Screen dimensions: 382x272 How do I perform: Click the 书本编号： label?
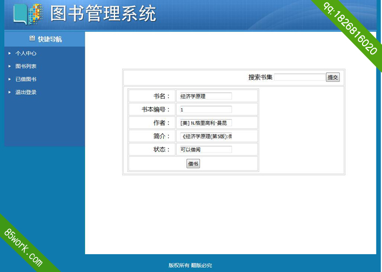[156, 109]
